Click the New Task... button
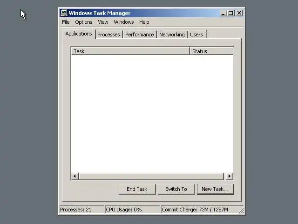The image size is (298, 224). (x=215, y=189)
